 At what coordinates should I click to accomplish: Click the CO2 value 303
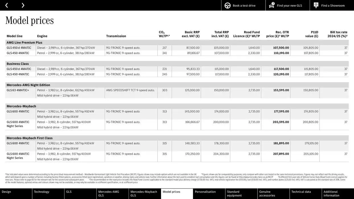tap(164, 90)
